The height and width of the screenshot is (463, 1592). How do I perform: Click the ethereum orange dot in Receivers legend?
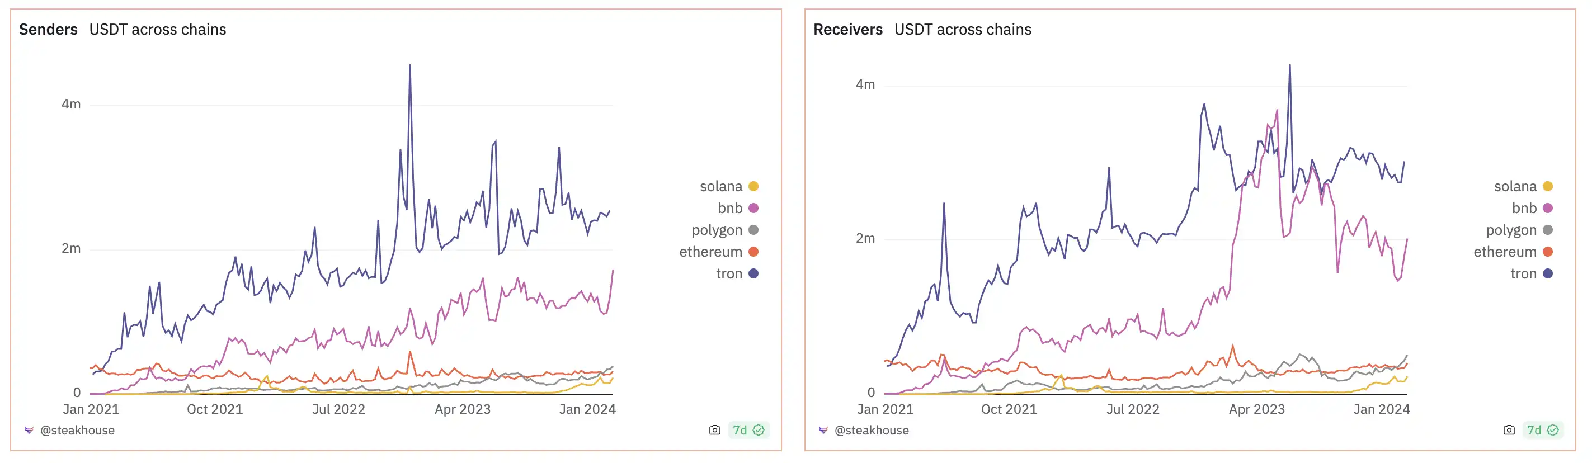(1547, 252)
